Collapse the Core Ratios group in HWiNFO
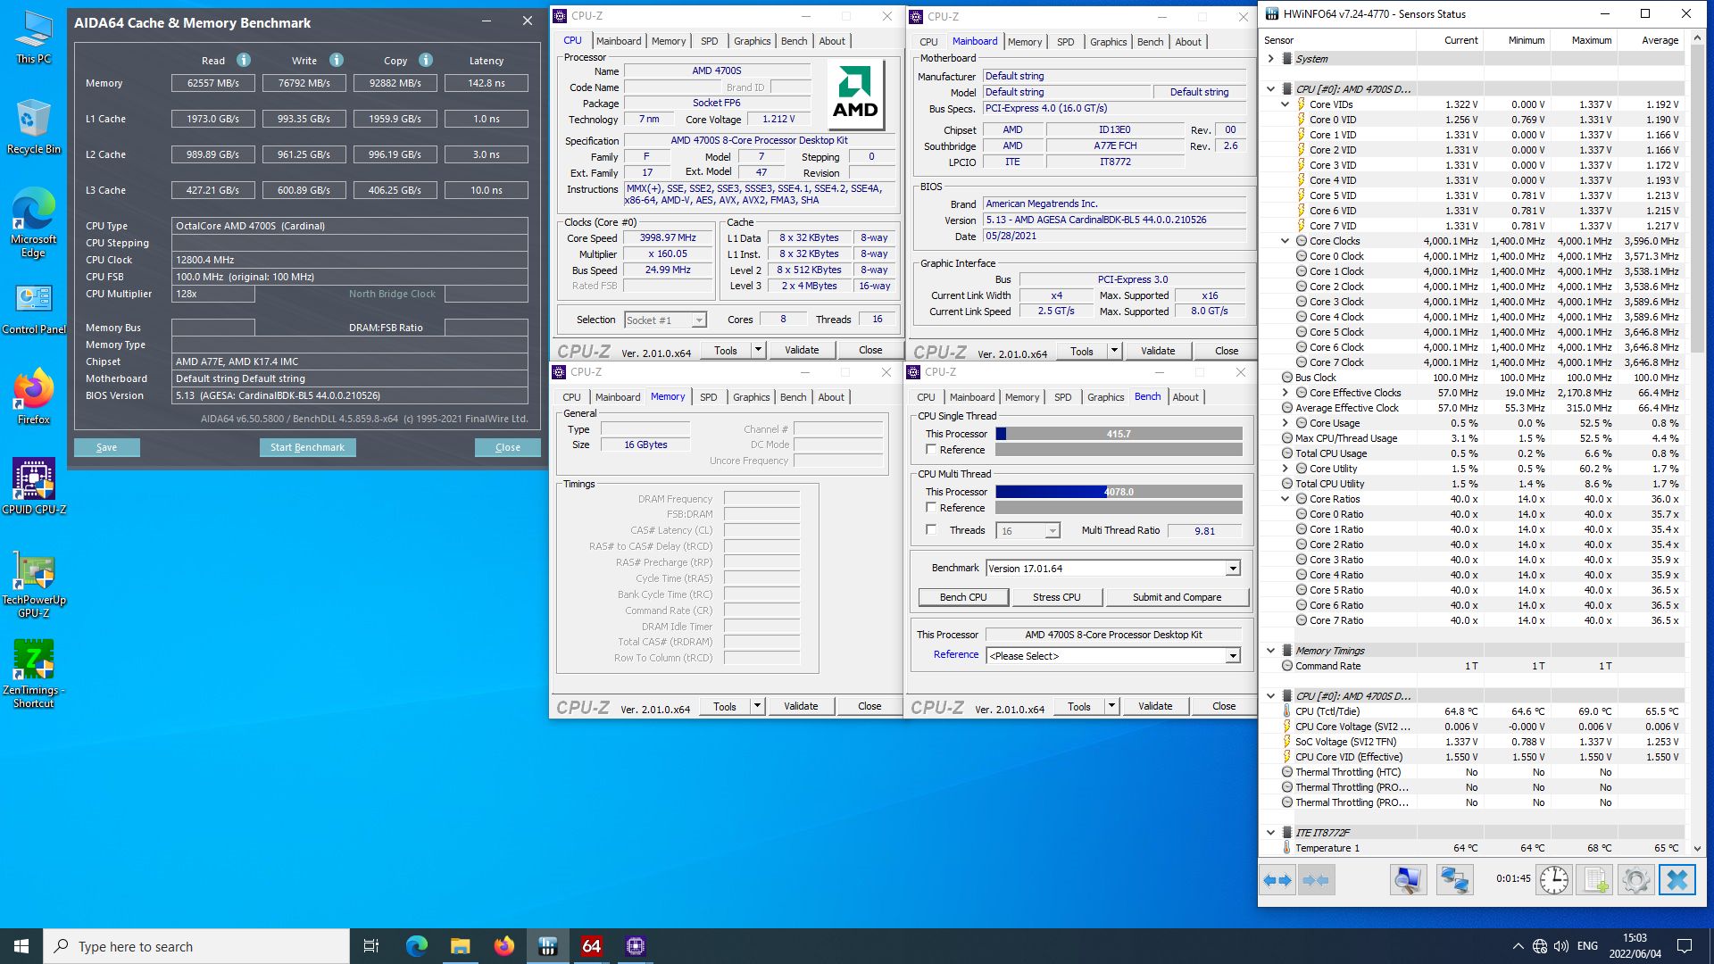 pos(1285,499)
